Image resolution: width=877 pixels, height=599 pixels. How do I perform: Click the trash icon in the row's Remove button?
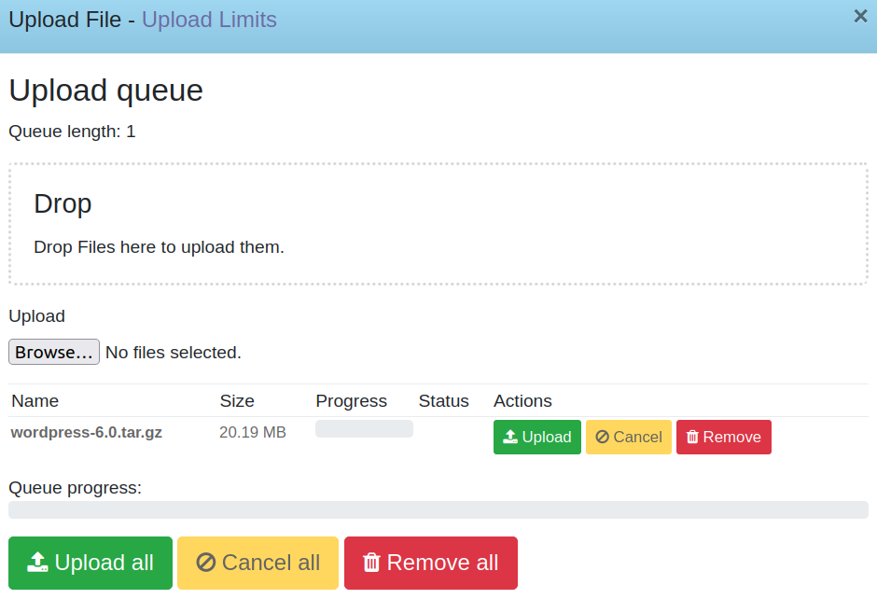coord(692,437)
